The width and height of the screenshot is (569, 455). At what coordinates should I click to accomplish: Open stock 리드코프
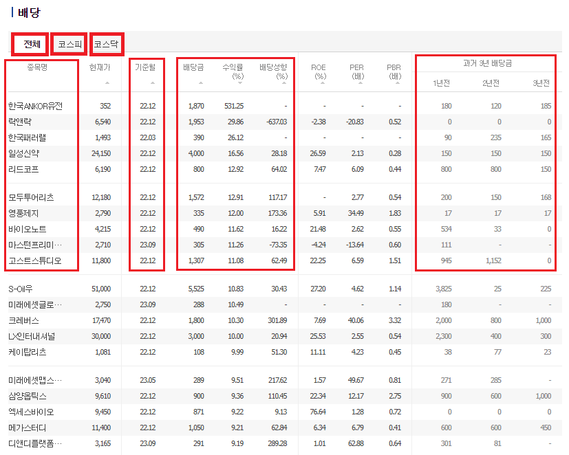coord(23,169)
